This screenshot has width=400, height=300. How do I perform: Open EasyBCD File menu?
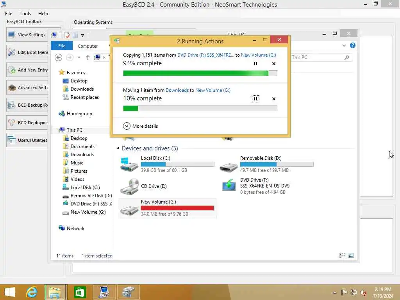click(x=9, y=14)
